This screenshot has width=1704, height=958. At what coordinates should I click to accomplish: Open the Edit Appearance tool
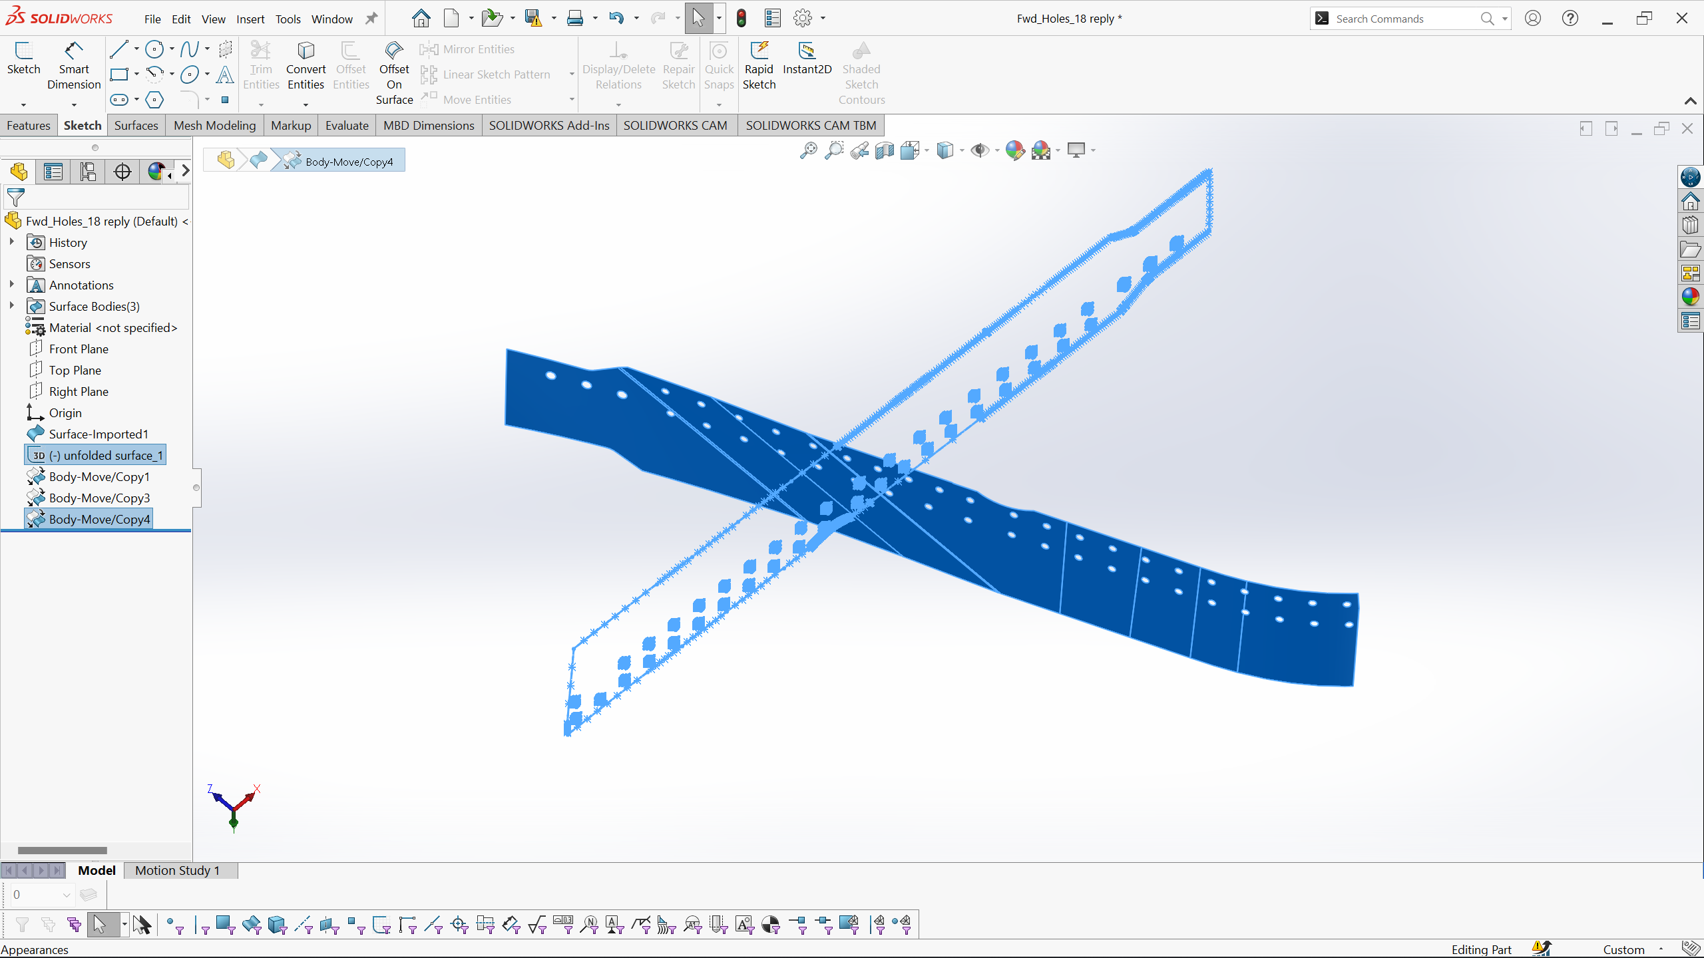click(1014, 150)
